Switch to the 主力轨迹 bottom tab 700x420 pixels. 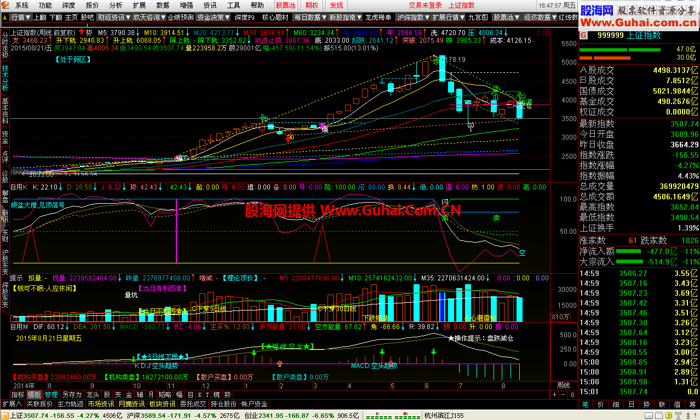click(x=71, y=404)
